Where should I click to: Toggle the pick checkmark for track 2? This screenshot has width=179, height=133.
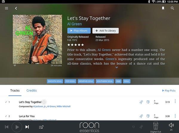click(6, 116)
